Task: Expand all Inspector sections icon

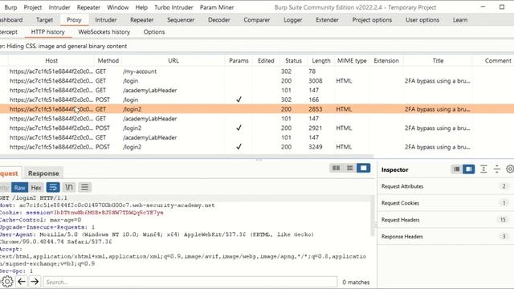Action: click(483, 169)
